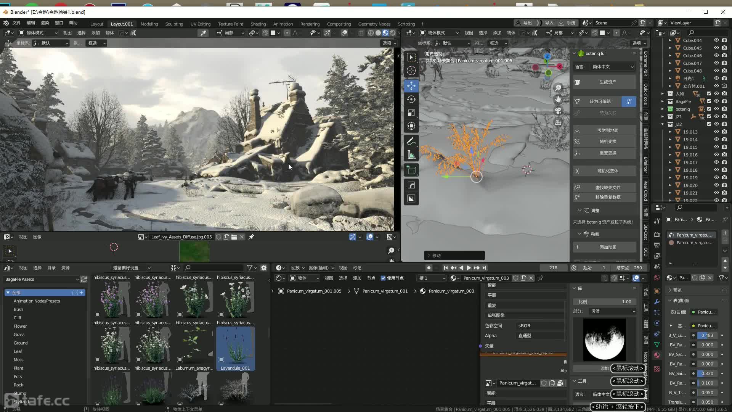Click the find missing files button

tap(605, 188)
